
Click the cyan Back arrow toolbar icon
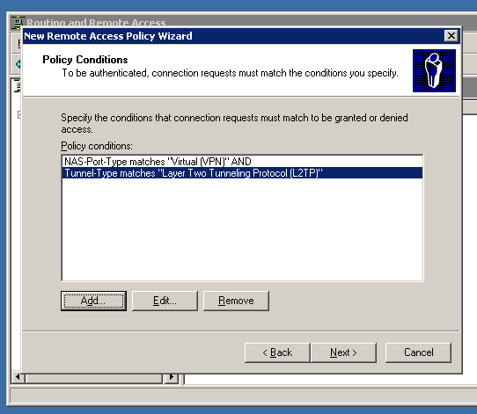(x=18, y=64)
